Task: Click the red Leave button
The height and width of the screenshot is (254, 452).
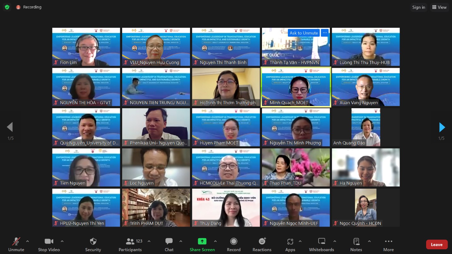Action: [437, 245]
